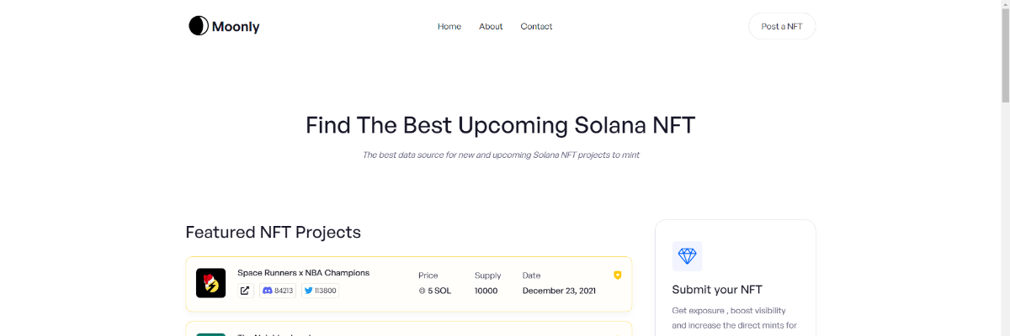
Task: Open the Discord badge showing 84213
Action: [278, 291]
